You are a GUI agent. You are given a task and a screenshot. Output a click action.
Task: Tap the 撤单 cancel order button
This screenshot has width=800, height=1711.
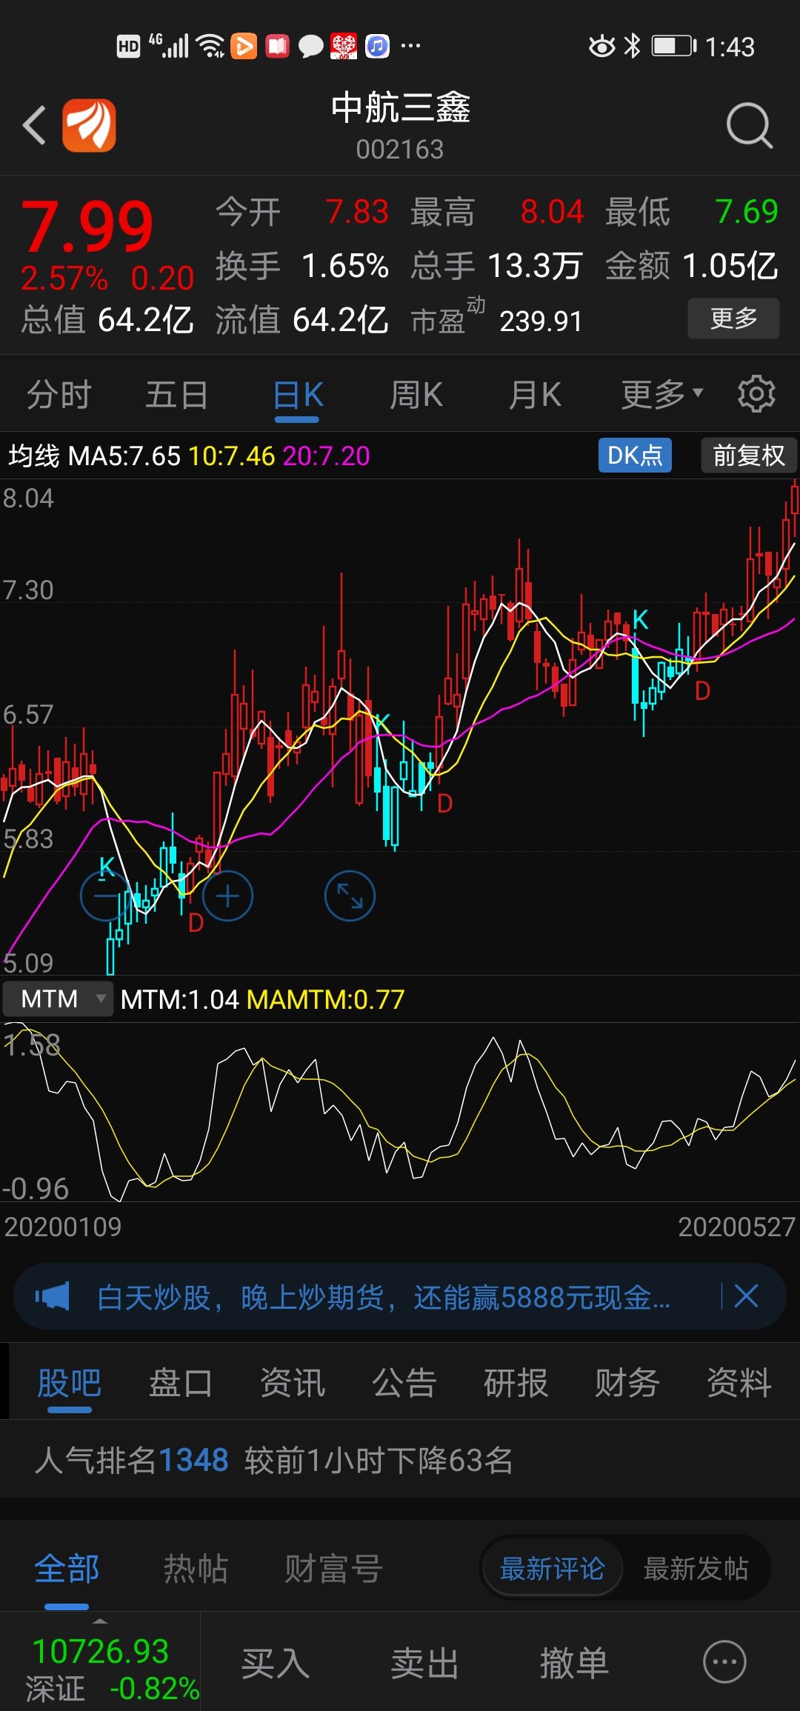pyautogui.click(x=574, y=1663)
